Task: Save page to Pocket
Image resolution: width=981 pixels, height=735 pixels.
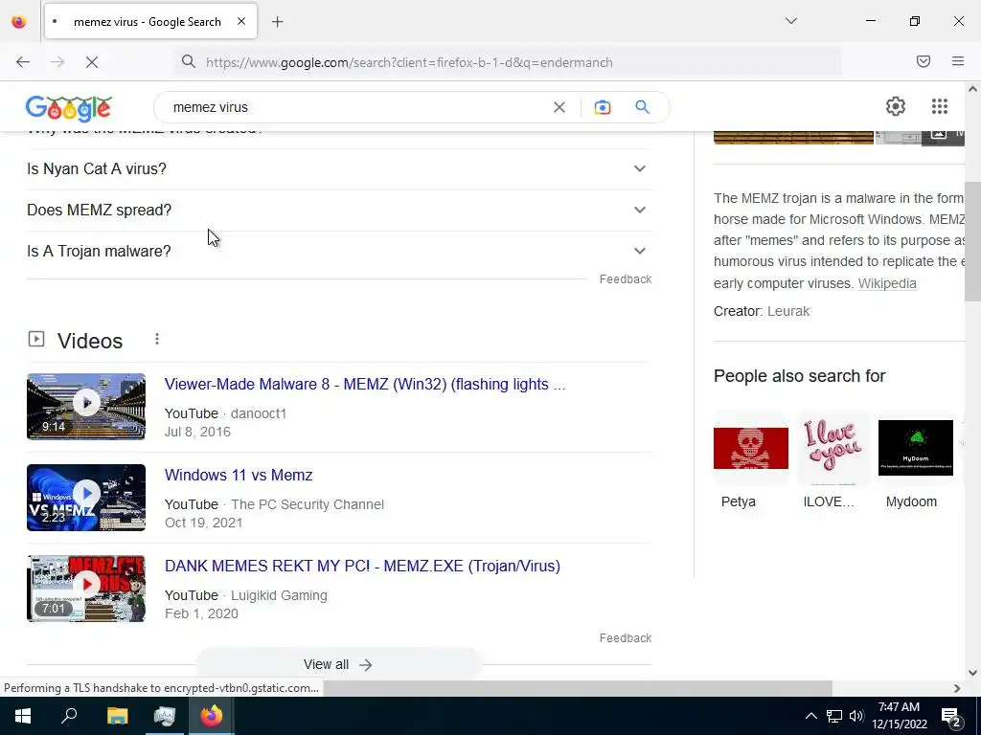Action: (x=923, y=61)
